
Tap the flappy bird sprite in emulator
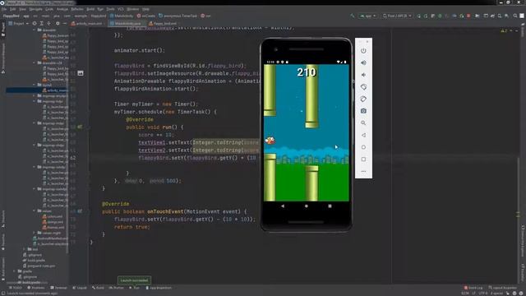270,141
